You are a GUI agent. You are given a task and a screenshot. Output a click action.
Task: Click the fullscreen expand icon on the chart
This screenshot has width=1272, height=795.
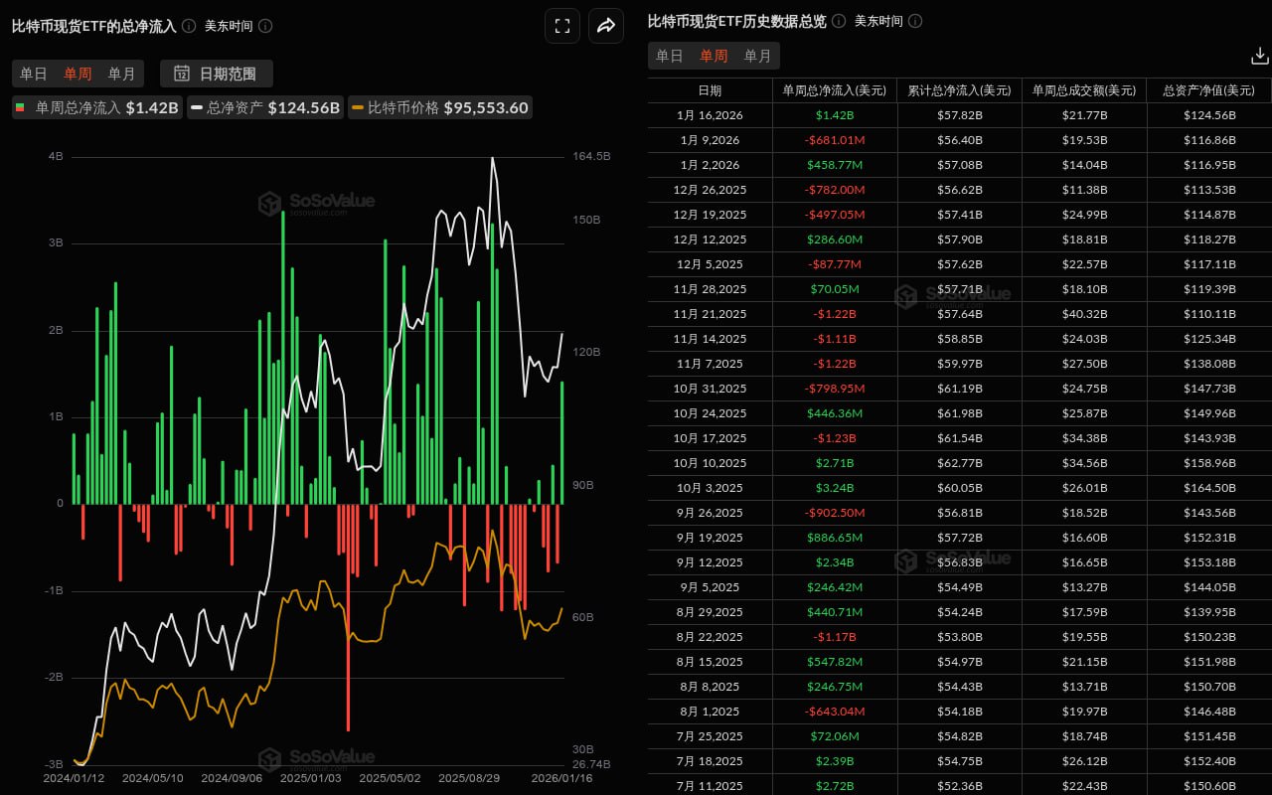(x=562, y=26)
